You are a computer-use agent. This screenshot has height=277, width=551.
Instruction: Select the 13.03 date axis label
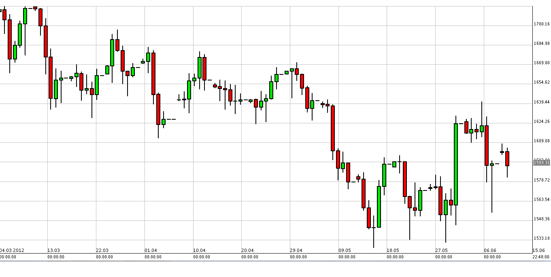(53, 250)
